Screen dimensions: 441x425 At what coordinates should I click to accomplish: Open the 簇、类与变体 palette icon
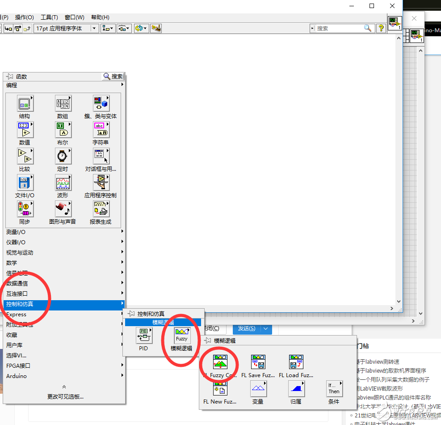[101, 103]
